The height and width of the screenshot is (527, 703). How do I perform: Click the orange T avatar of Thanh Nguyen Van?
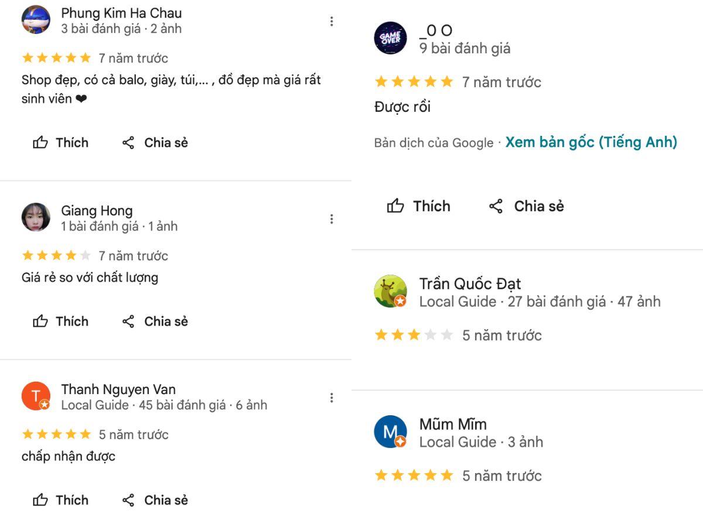pyautogui.click(x=36, y=396)
